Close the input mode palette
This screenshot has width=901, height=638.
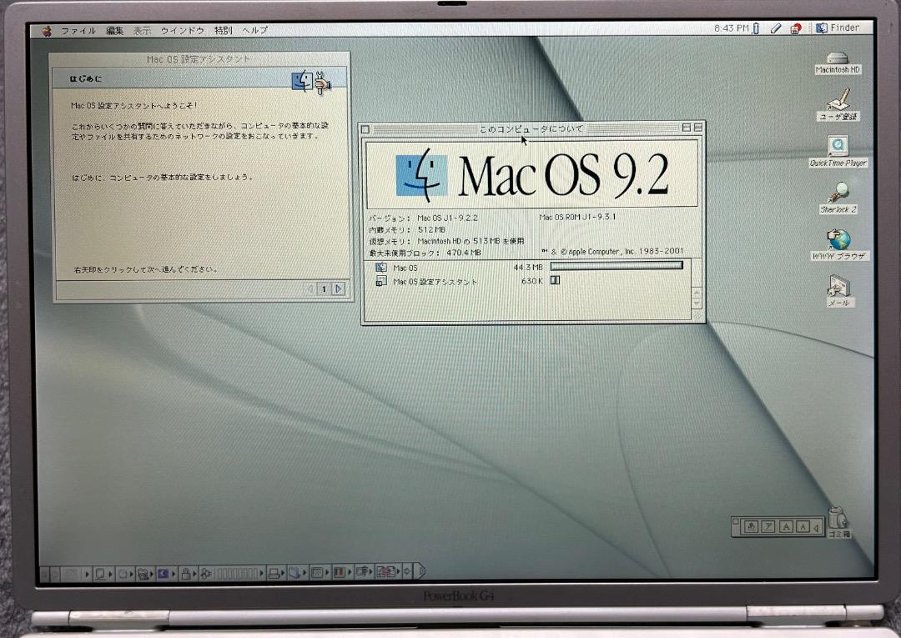736,521
